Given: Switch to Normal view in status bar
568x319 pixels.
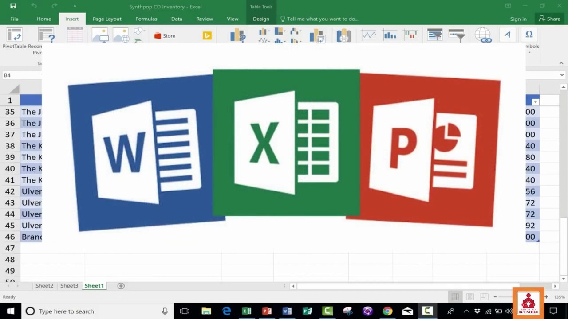Looking at the screenshot, I should 455,297.
